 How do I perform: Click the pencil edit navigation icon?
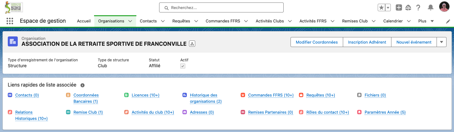448,21
